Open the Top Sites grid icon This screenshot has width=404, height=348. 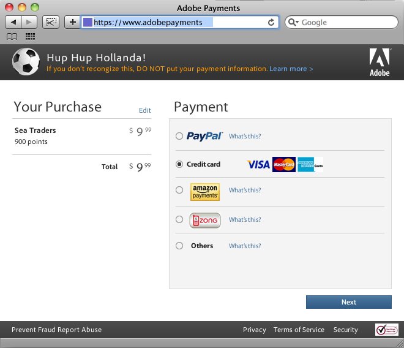pos(30,37)
